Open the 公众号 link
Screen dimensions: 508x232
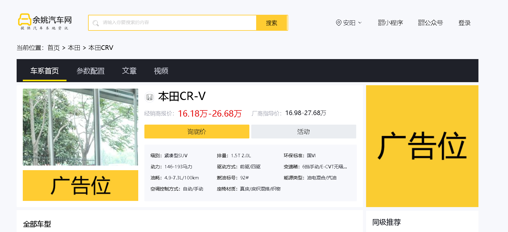pos(434,23)
